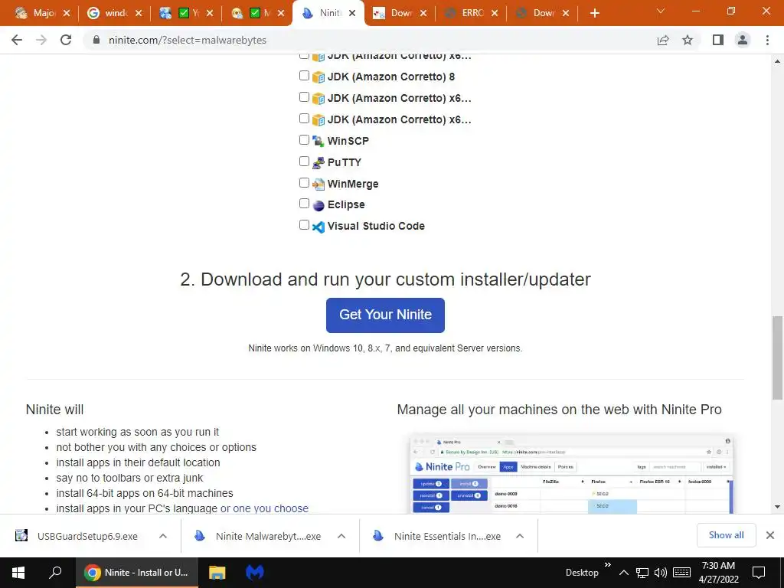Expand the Desktop toolbar chevron

pyautogui.click(x=607, y=565)
